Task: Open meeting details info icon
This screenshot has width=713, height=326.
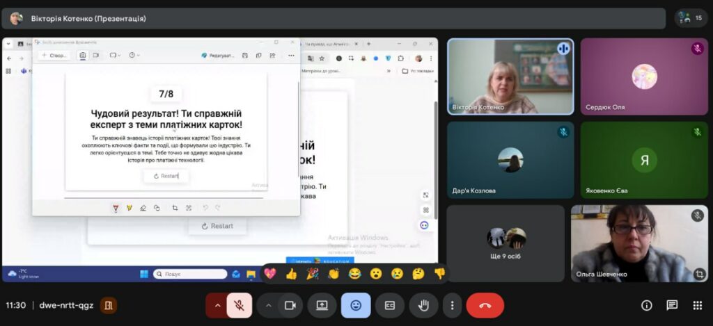Action: pos(647,305)
